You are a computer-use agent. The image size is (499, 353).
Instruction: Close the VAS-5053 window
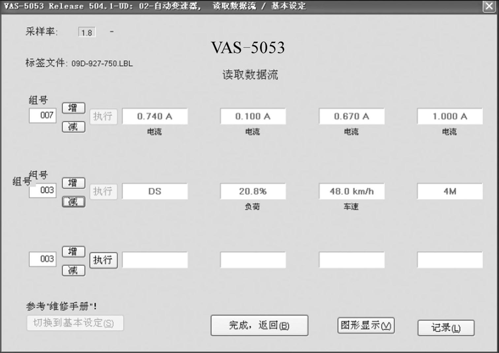(x=489, y=6)
